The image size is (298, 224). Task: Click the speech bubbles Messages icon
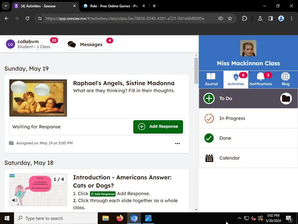72,44
